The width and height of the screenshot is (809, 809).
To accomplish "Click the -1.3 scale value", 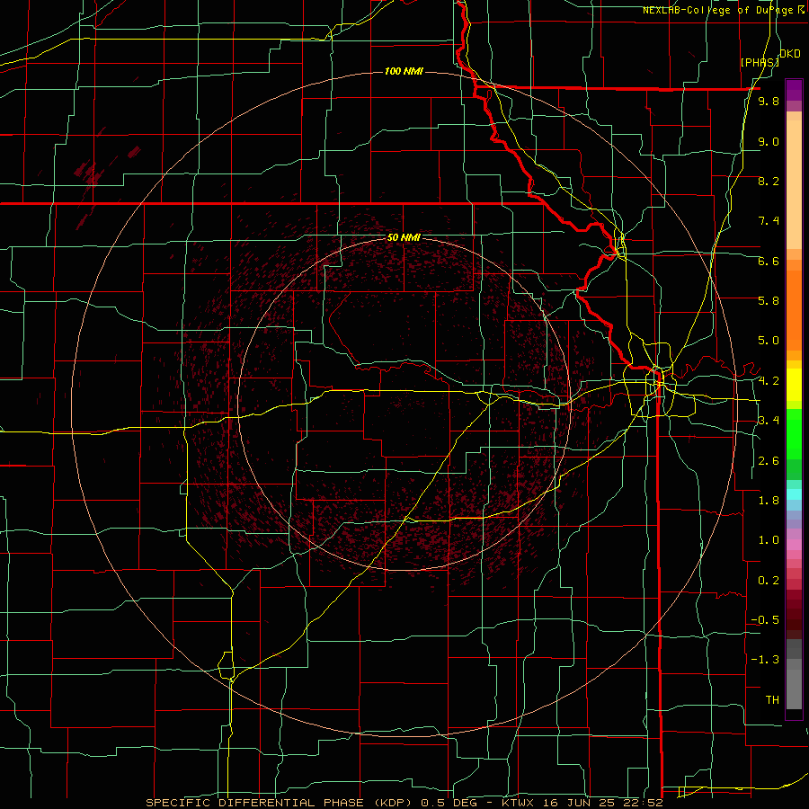I will click(765, 660).
